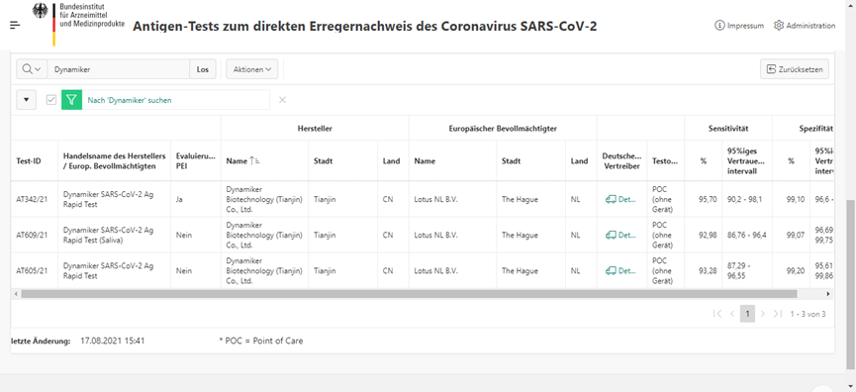Select page 1 in pagination
The image size is (856, 392).
[x=748, y=314]
